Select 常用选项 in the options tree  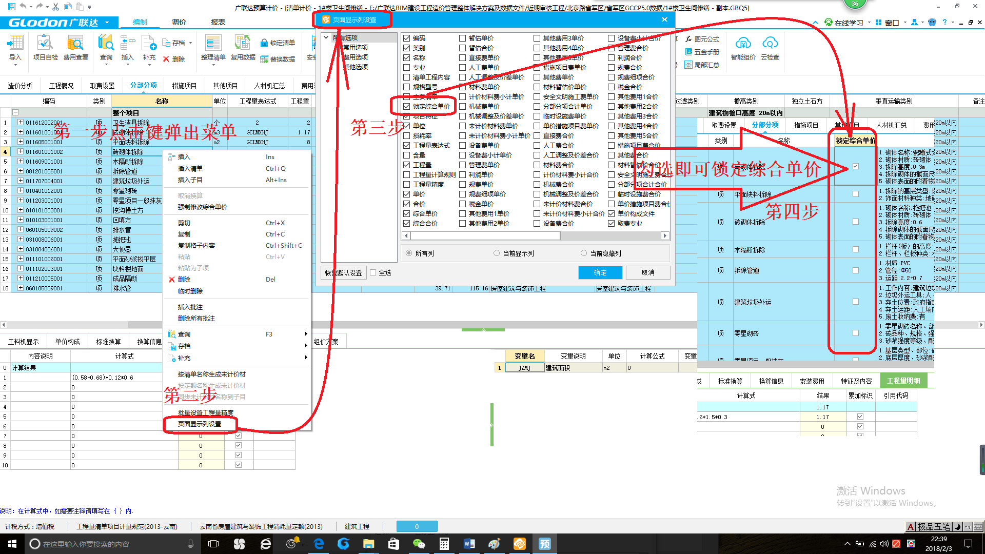coord(356,48)
